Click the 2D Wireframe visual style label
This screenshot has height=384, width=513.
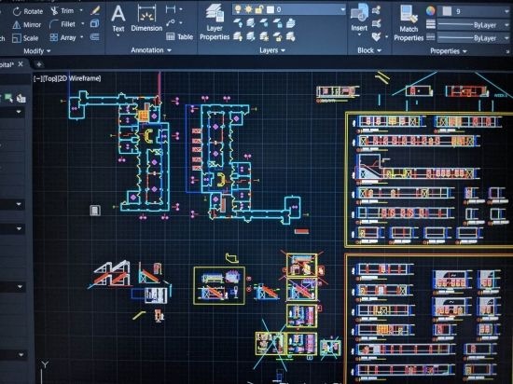[x=79, y=78]
